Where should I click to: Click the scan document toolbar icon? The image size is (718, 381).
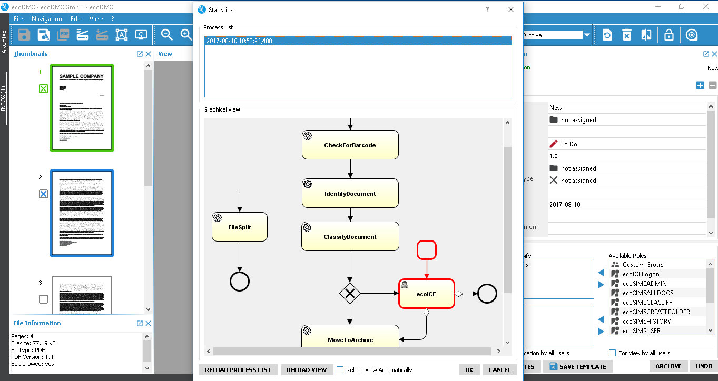[x=83, y=35]
